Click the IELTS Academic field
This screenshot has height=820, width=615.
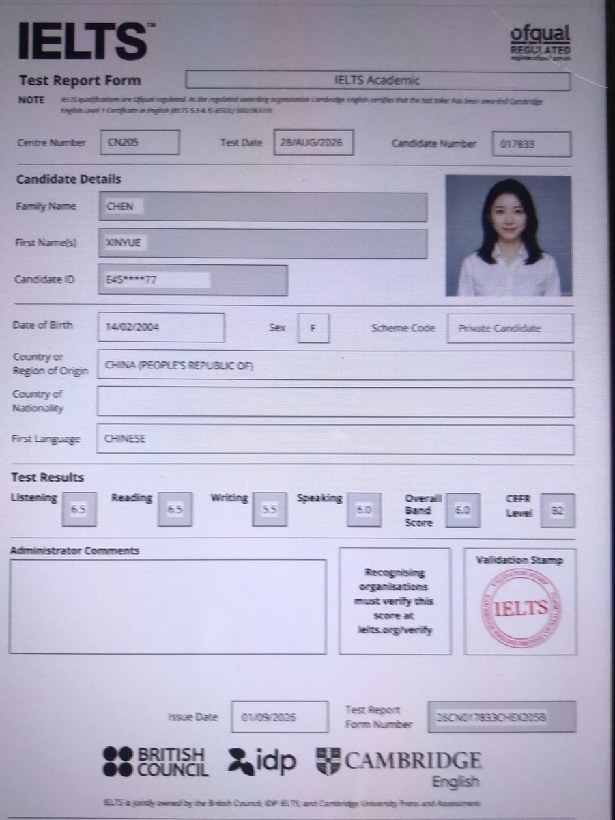(377, 81)
